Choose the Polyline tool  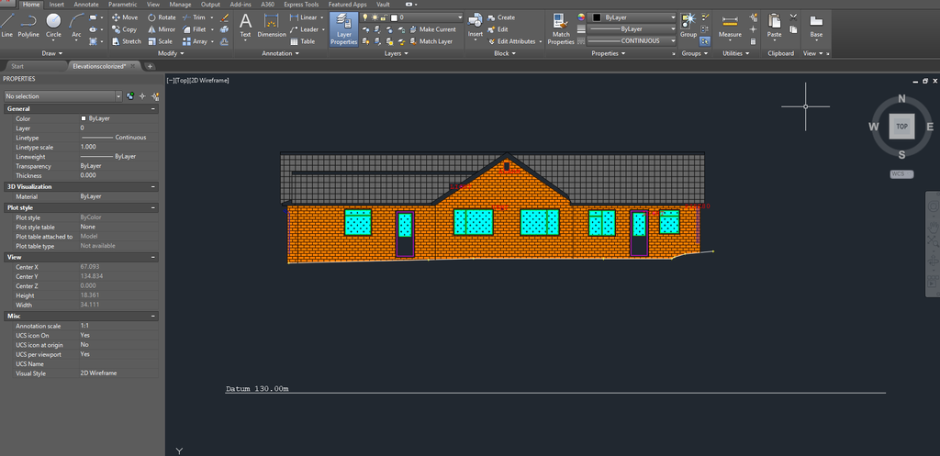(x=28, y=23)
